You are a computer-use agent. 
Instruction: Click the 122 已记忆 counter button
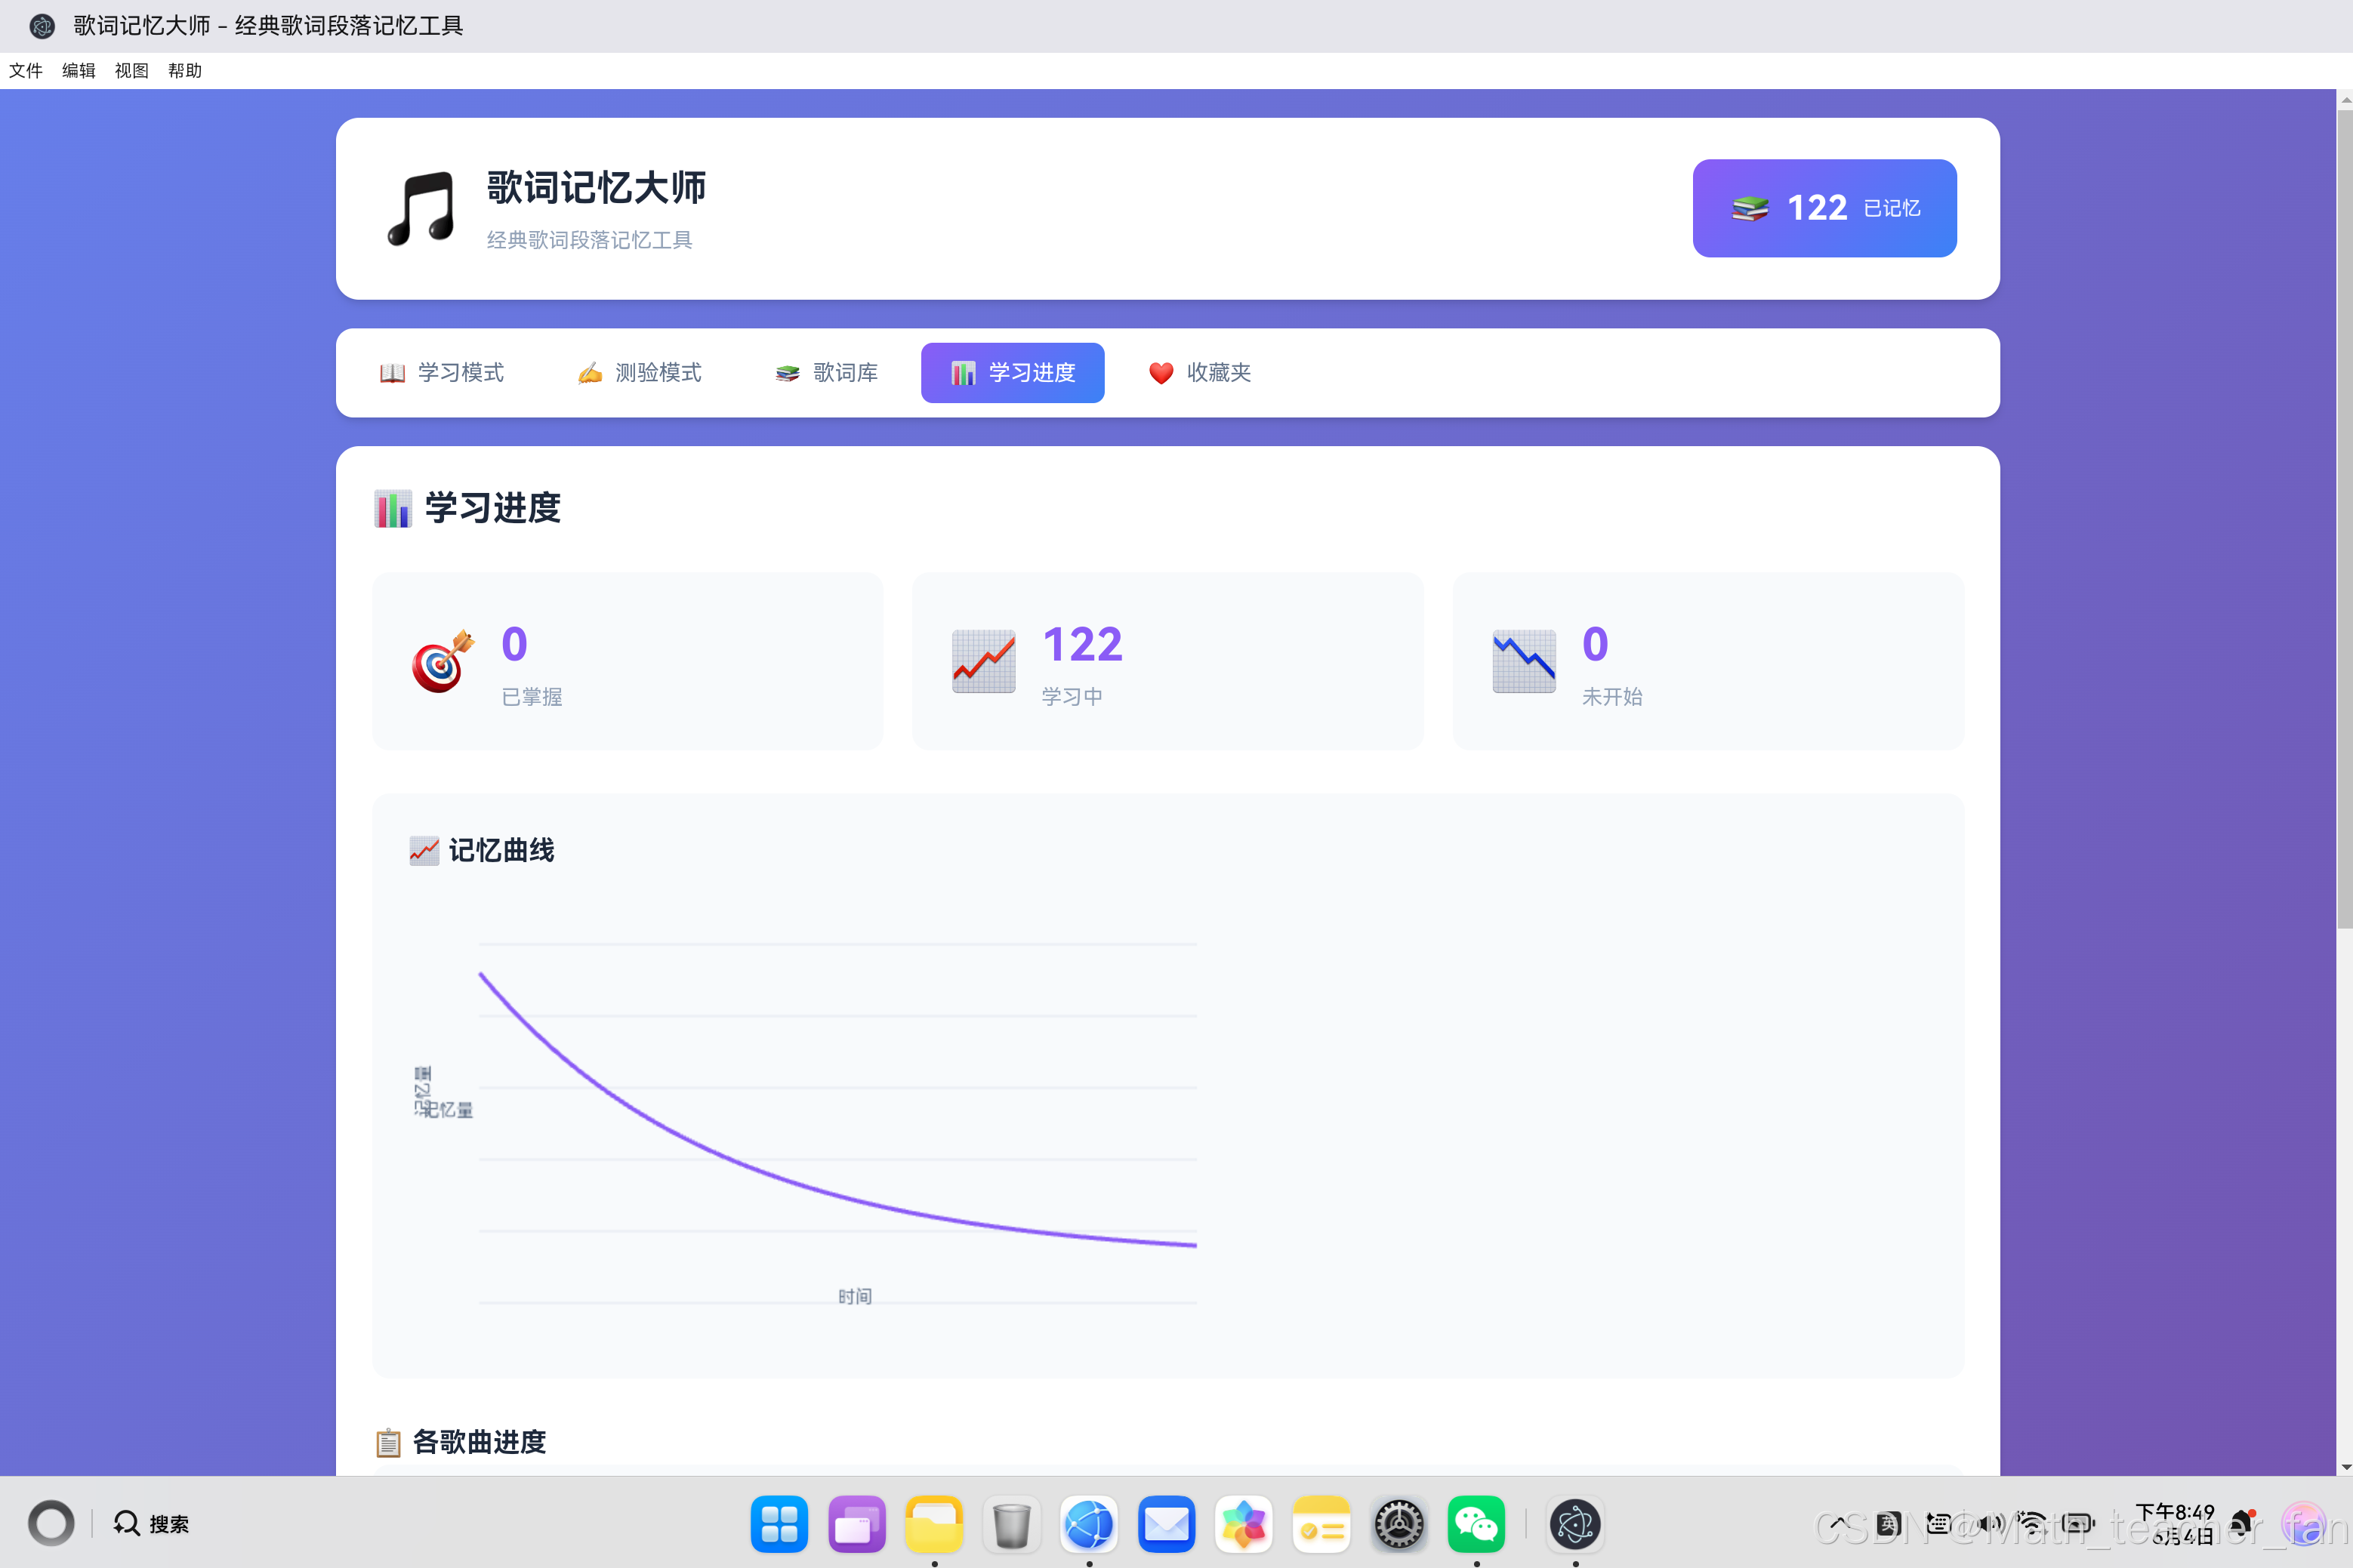[1824, 208]
